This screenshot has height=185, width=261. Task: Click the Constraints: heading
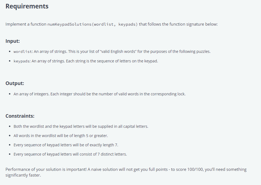point(20,116)
